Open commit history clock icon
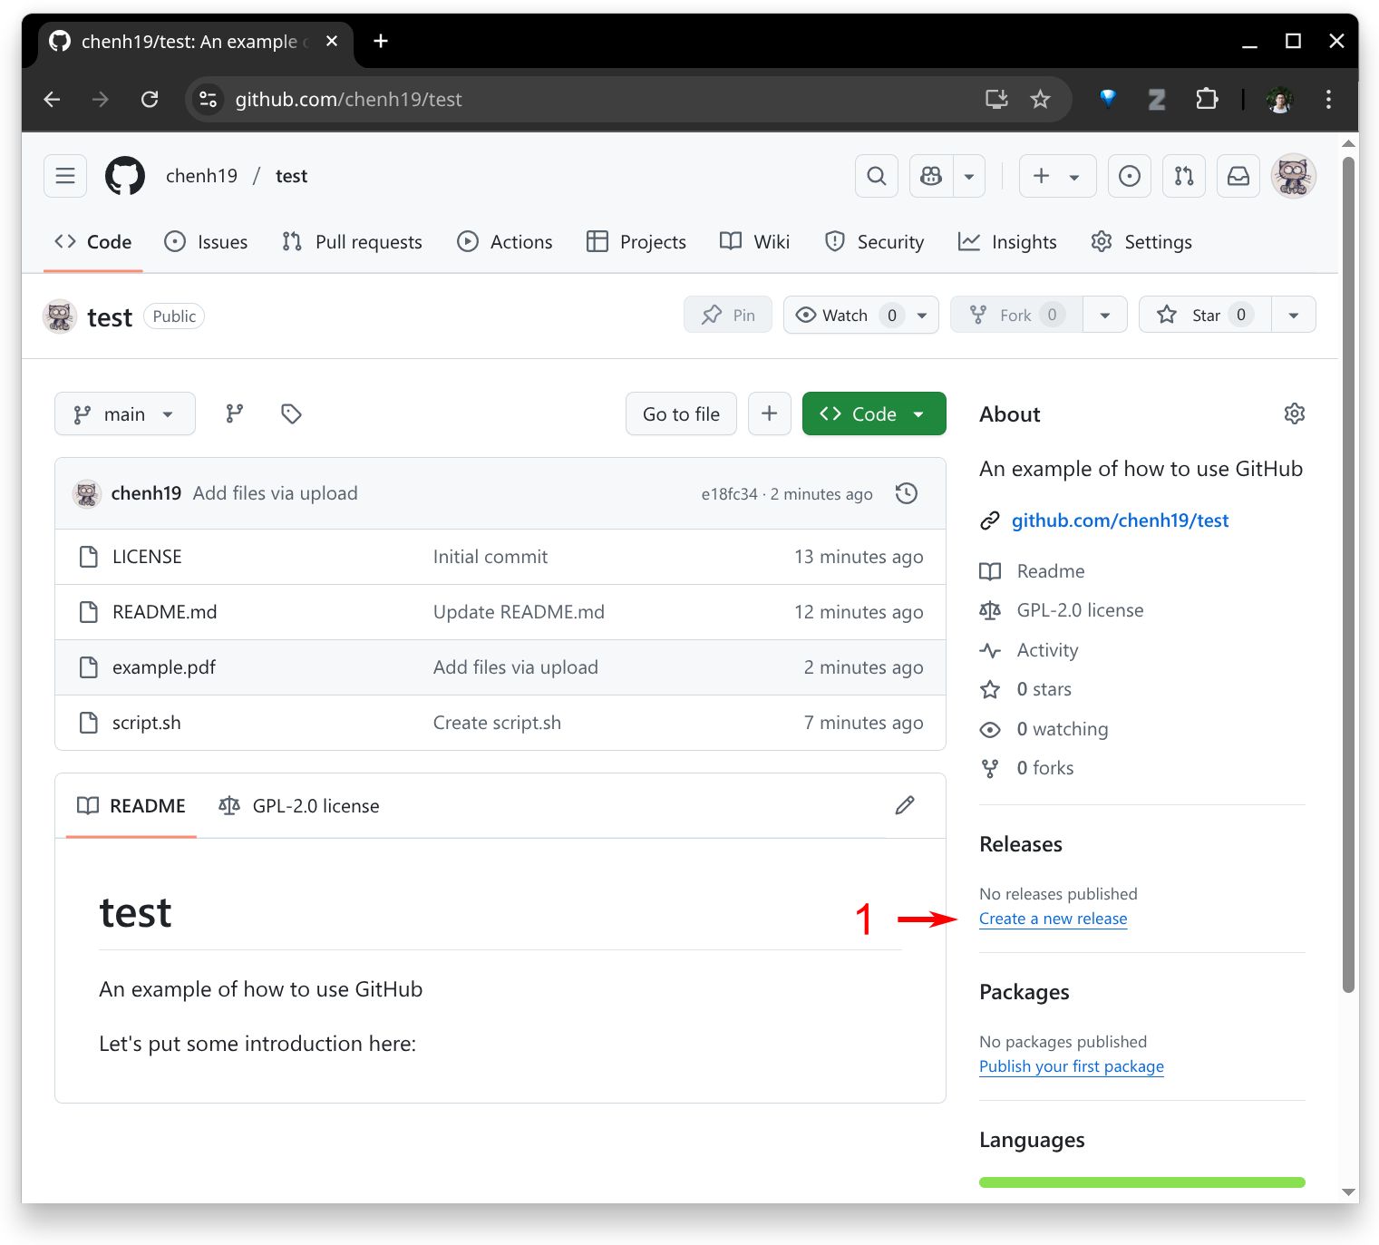The height and width of the screenshot is (1245, 1379). tap(907, 493)
